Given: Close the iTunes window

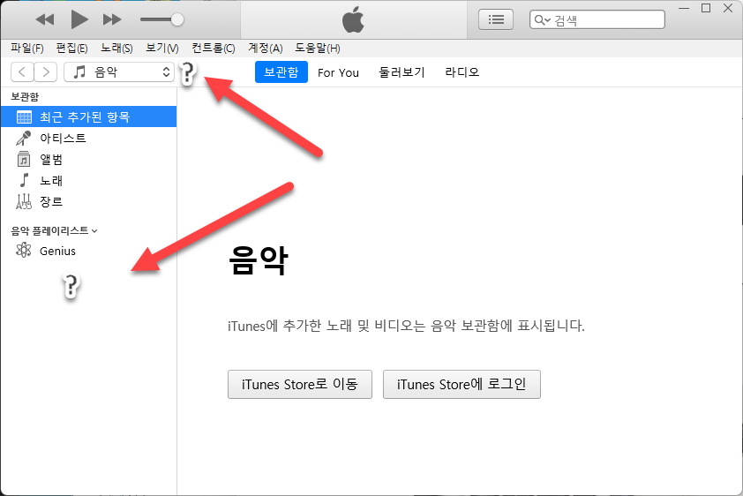Looking at the screenshot, I should click(728, 8).
